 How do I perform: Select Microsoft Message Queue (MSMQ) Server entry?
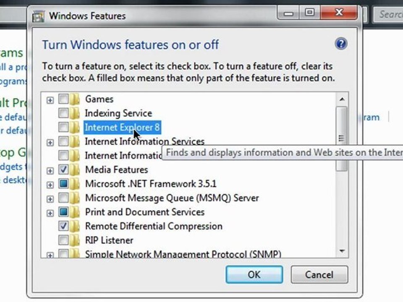tap(172, 198)
